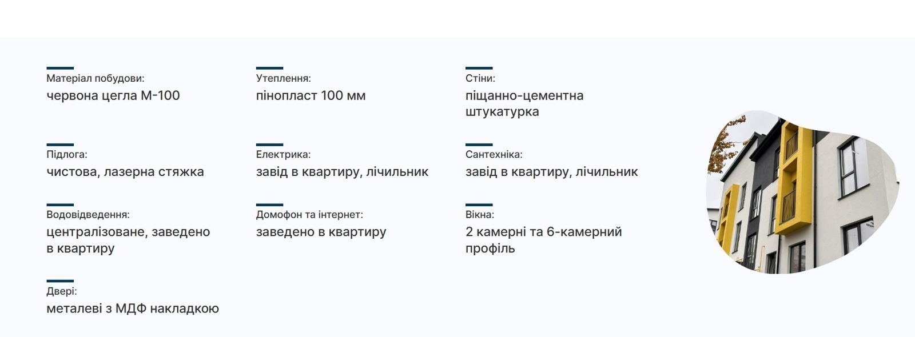915x337 pixels.
Task: Click 'Домофон та інтернет:' heading
Action: point(309,215)
